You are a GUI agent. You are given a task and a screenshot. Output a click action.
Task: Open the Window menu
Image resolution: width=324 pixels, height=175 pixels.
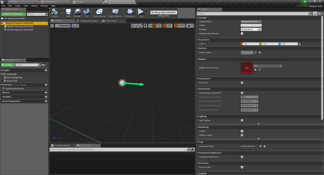(44, 6)
